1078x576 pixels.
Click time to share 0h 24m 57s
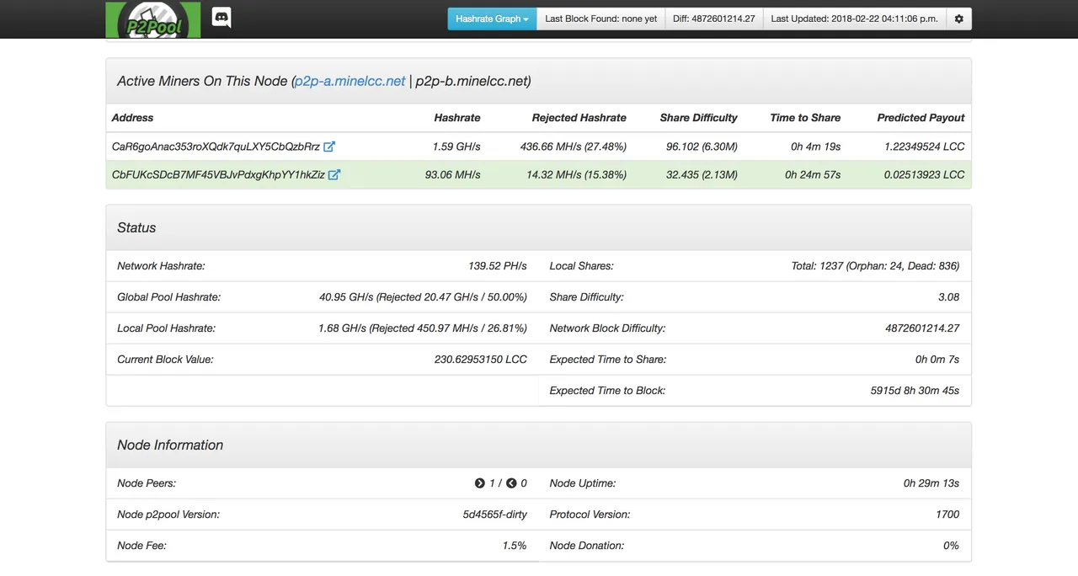(x=813, y=175)
